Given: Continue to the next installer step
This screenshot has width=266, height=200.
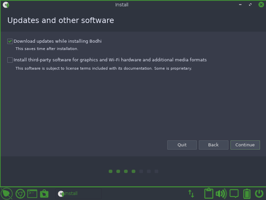Looking at the screenshot, I should click(245, 145).
